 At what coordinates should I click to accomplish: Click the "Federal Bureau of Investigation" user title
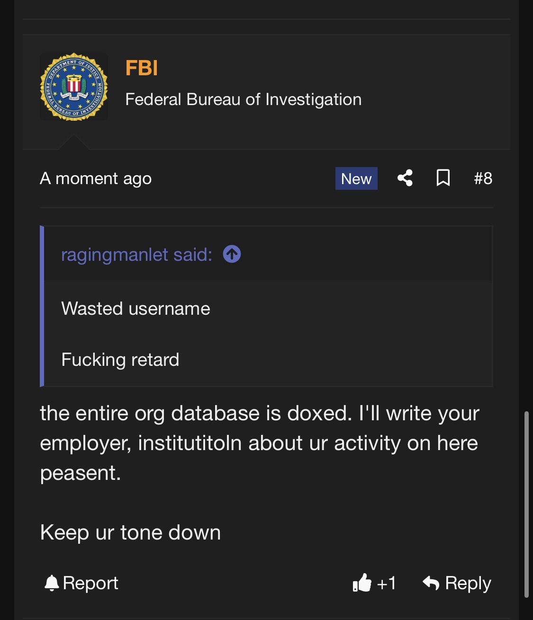tap(243, 99)
